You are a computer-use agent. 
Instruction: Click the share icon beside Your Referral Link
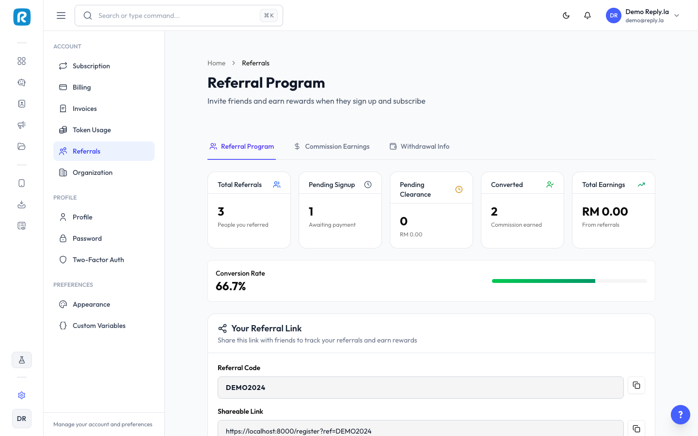222,328
